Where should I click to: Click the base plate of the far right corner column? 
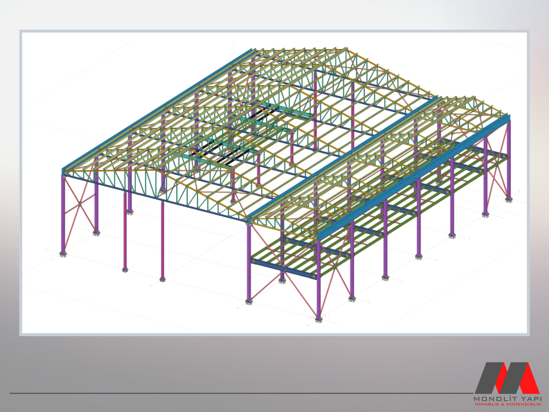click(x=508, y=200)
